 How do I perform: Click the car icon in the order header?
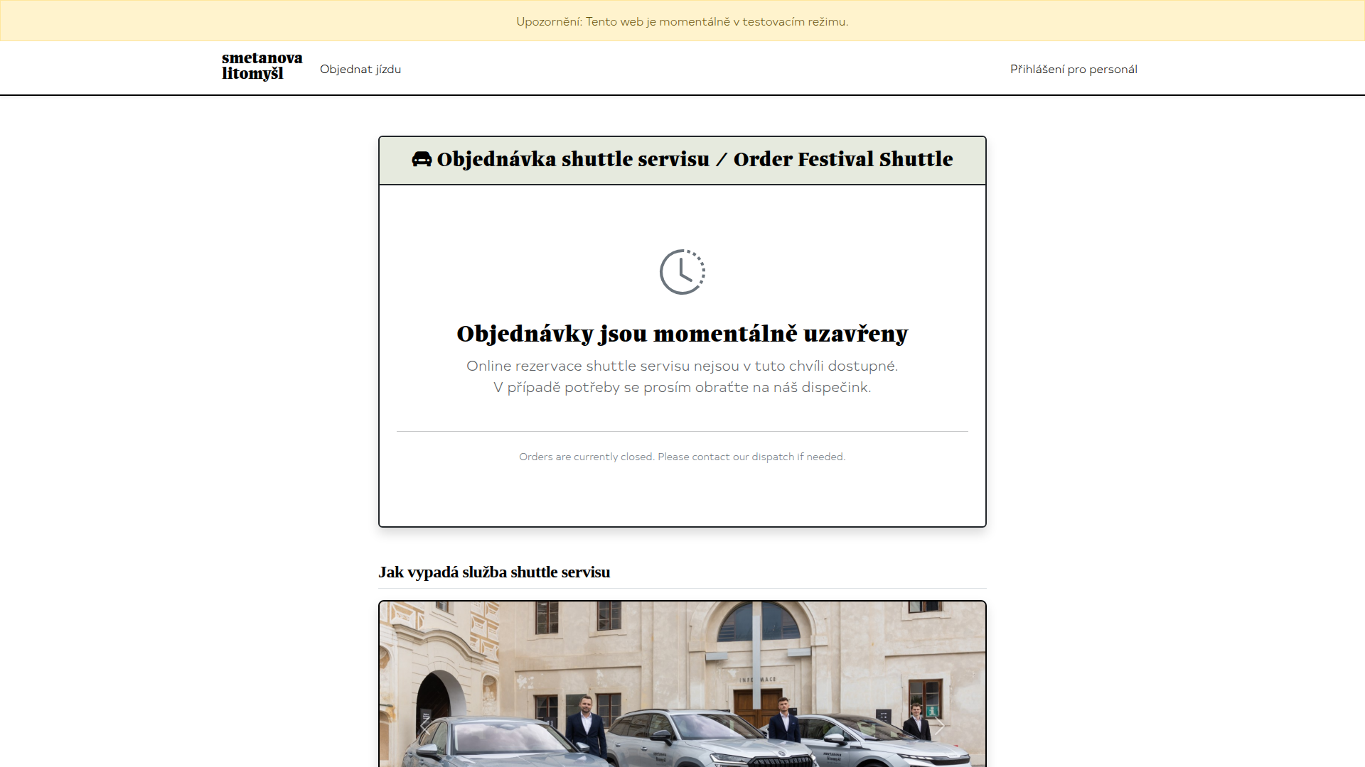tap(422, 159)
